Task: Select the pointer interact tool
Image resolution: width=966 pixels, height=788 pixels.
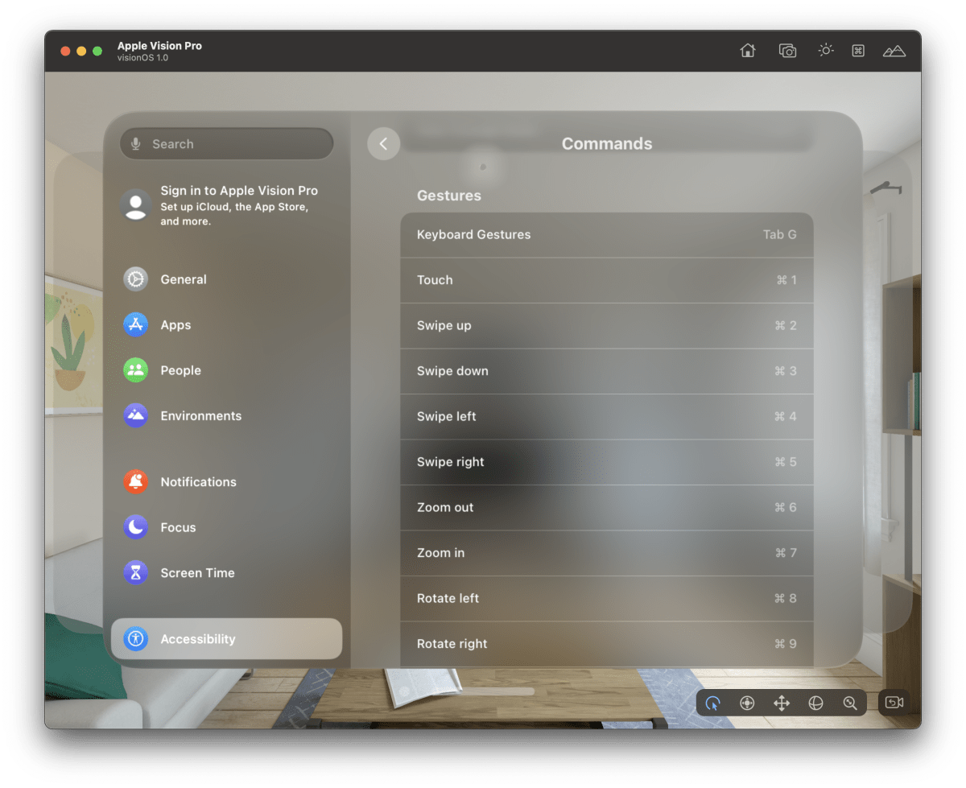Action: pos(712,703)
